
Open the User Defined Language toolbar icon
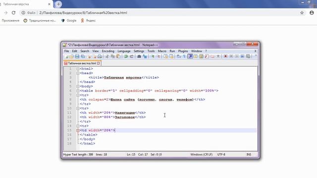click(x=196, y=56)
